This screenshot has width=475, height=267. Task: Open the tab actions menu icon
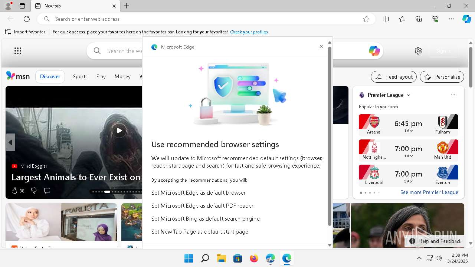[x=22, y=6]
